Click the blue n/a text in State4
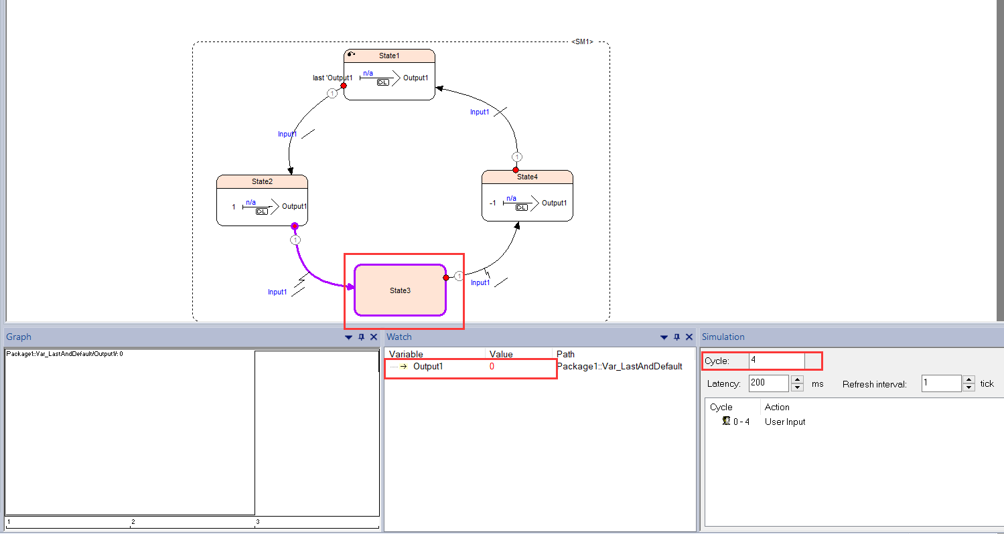 [x=511, y=198]
